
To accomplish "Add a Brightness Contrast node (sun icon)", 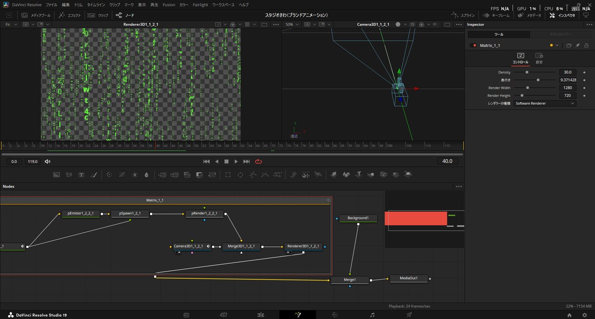I will 135,175.
